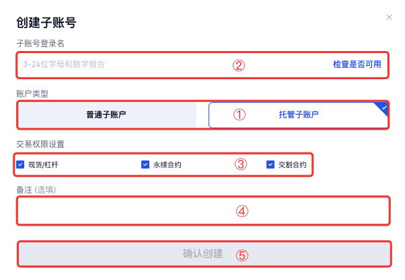Viewport: 405px width, 280px height.
Task: Select the 普通子账户 account type
Action: coord(106,115)
